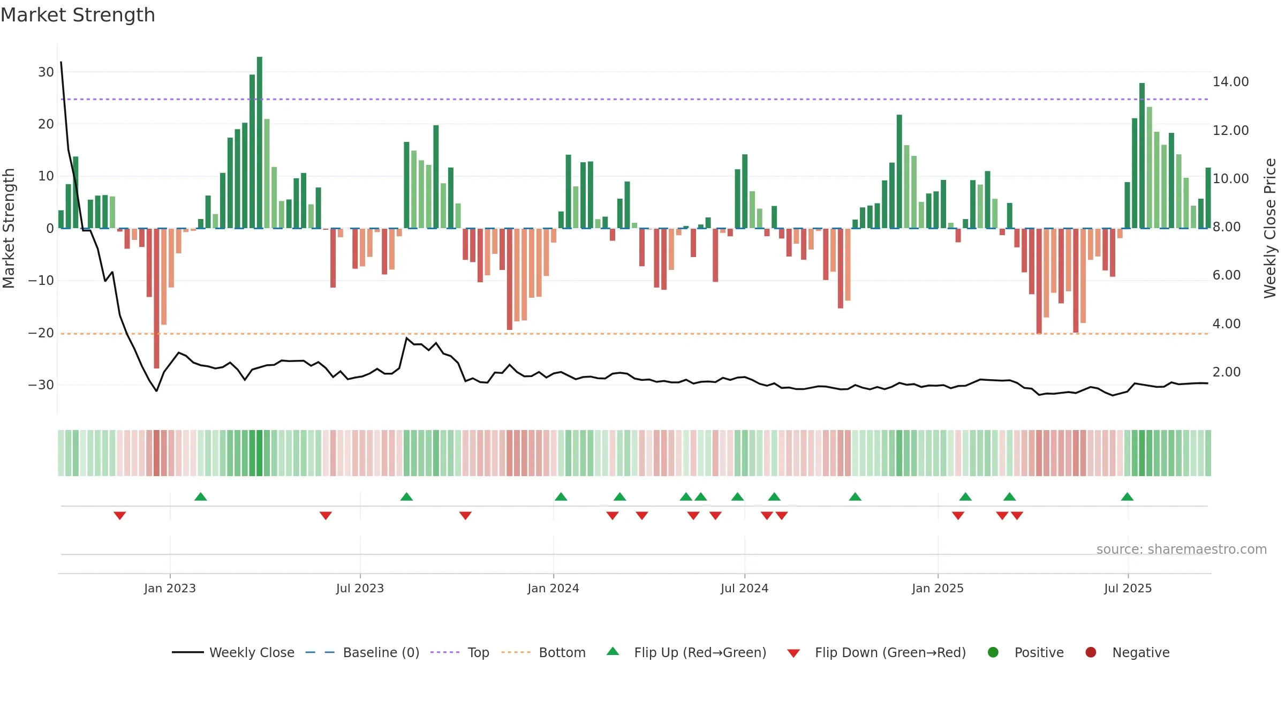The height and width of the screenshot is (723, 1285).
Task: Click the first green Flip Up marker after Jan 2023
Action: 201,496
